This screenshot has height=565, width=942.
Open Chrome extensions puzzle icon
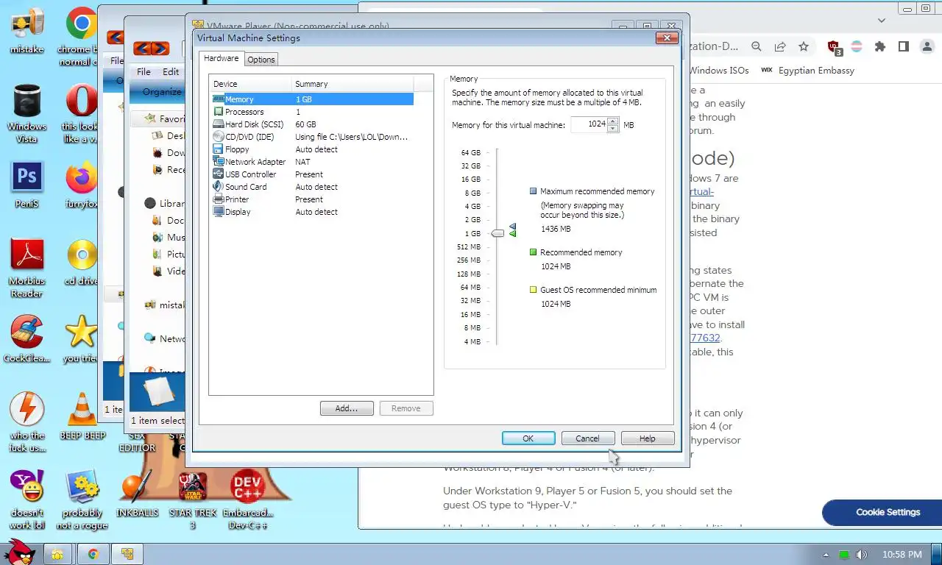tap(879, 46)
